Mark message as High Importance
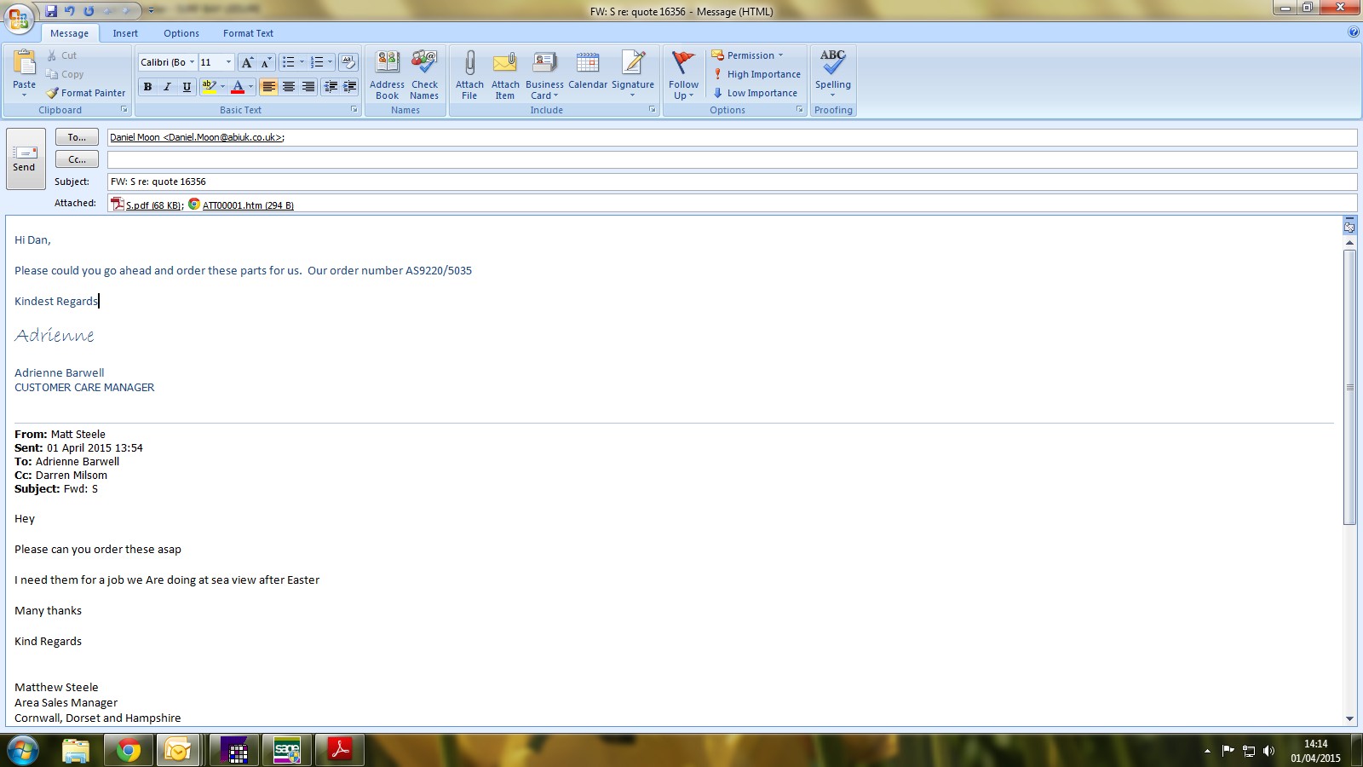Image resolution: width=1363 pixels, height=767 pixels. click(x=757, y=74)
